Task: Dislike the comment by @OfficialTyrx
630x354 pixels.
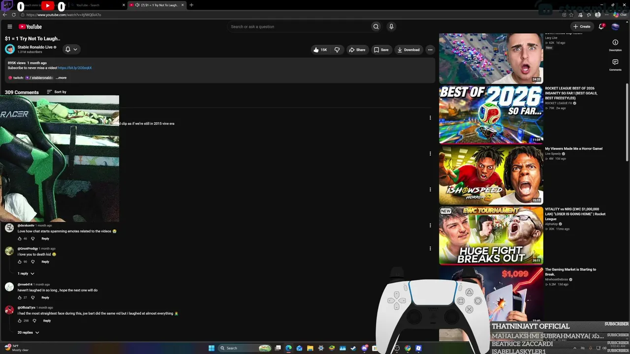Action: pos(34,321)
